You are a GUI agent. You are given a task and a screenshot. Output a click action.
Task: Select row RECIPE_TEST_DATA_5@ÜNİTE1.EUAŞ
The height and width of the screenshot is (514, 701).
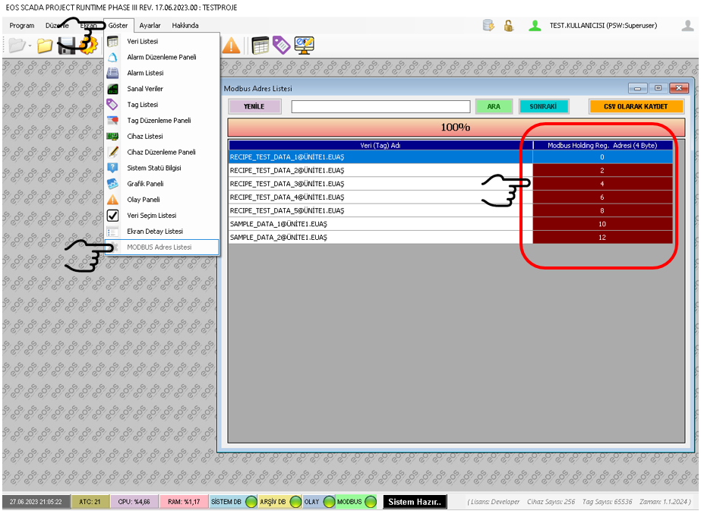[x=450, y=210]
